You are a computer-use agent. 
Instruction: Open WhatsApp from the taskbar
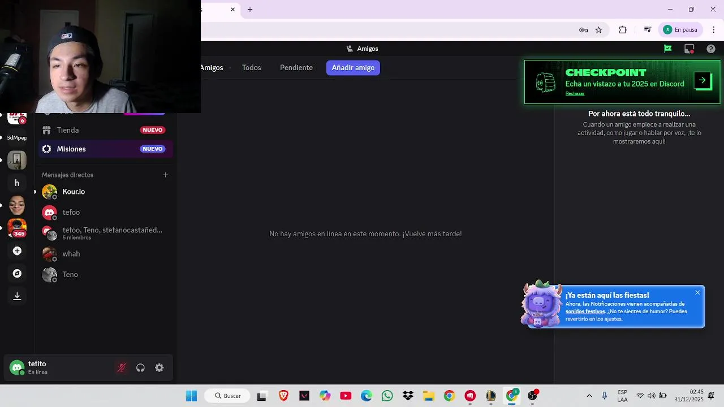pyautogui.click(x=387, y=396)
